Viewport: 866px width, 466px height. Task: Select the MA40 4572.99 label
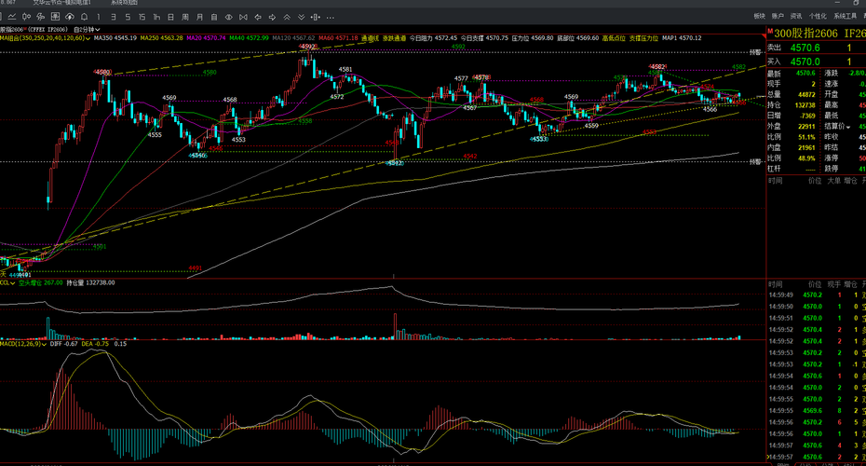pos(249,38)
